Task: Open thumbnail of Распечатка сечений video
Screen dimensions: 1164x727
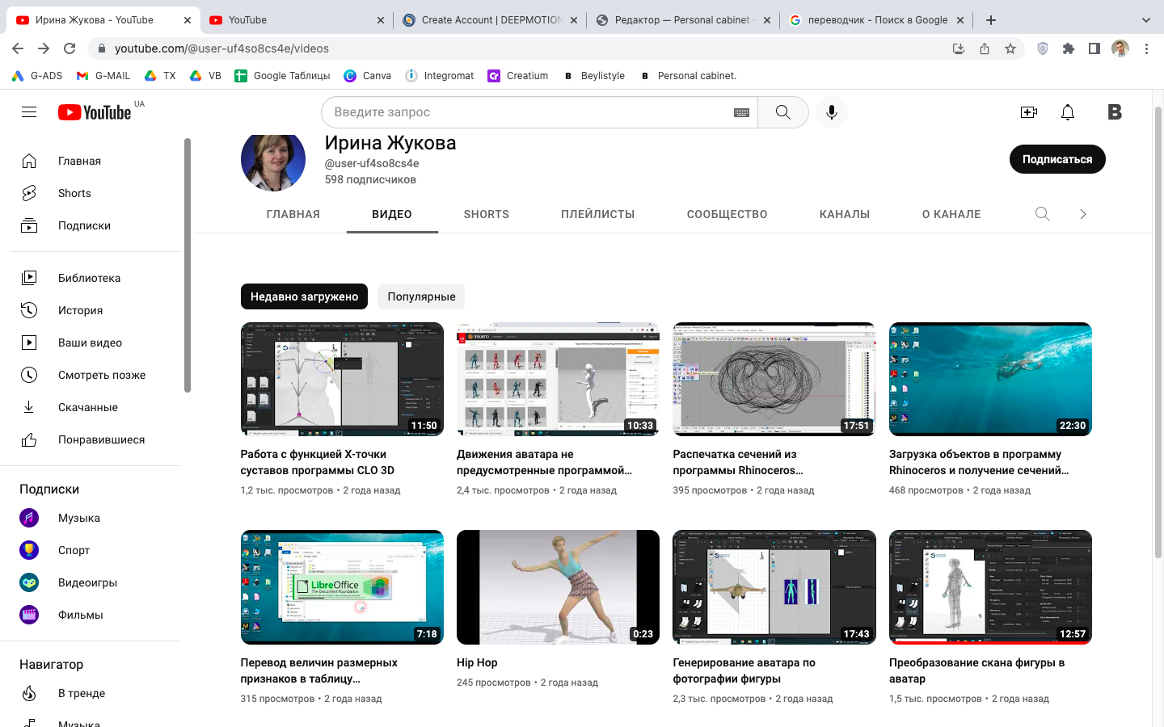Action: pyautogui.click(x=774, y=379)
